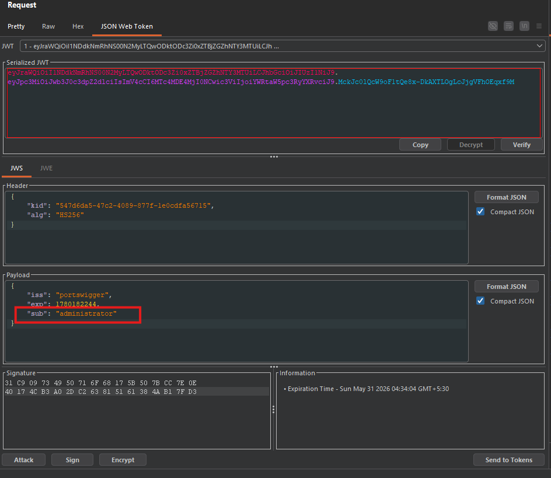Click the splitter dots below Serialized JWT

274,157
